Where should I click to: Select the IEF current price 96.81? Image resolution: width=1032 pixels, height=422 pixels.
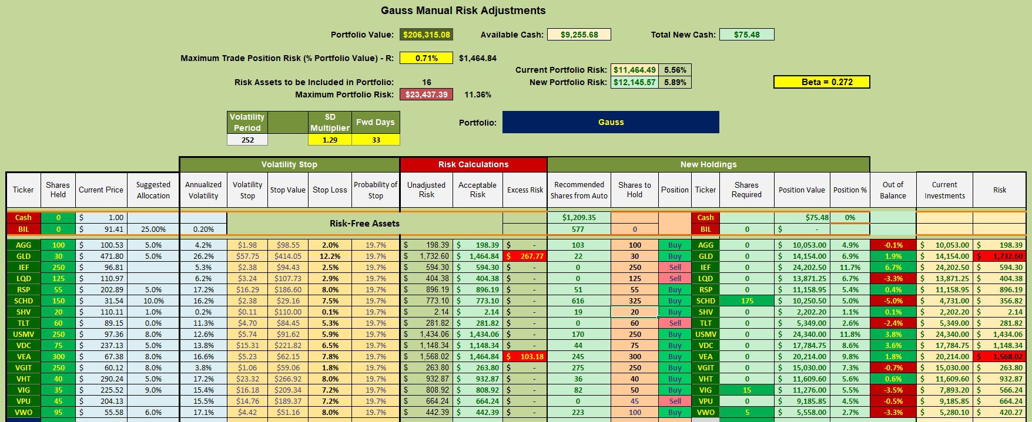click(101, 267)
